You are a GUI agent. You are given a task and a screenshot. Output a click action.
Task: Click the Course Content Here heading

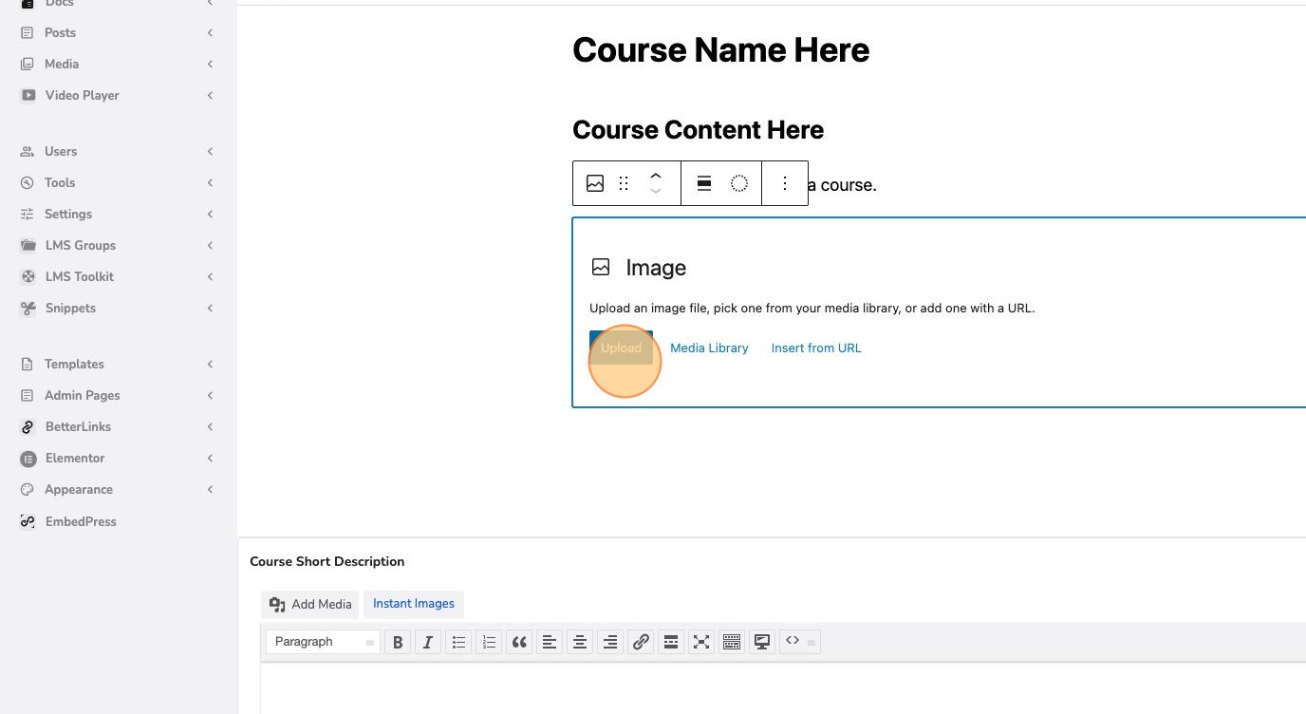point(698,130)
